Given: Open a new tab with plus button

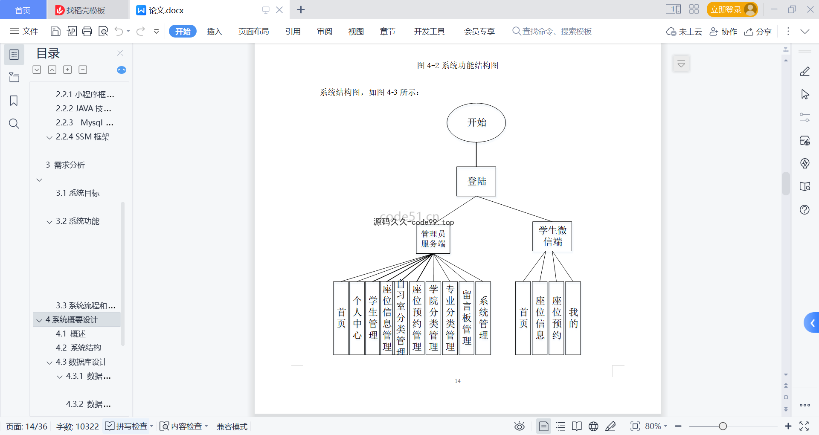Looking at the screenshot, I should (x=301, y=10).
